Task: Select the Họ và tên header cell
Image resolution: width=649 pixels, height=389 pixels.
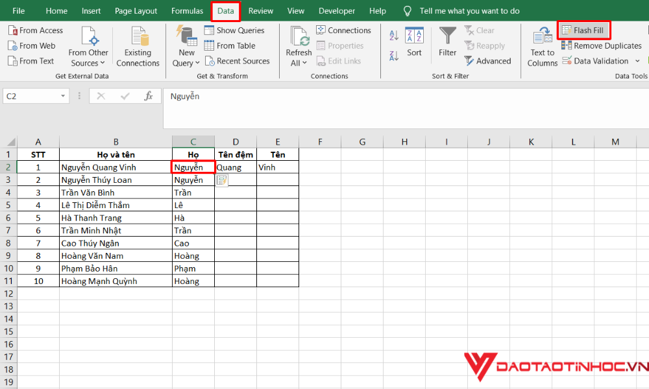Action: (116, 154)
